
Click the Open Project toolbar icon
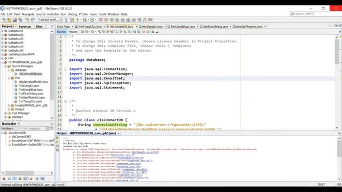[15, 20]
